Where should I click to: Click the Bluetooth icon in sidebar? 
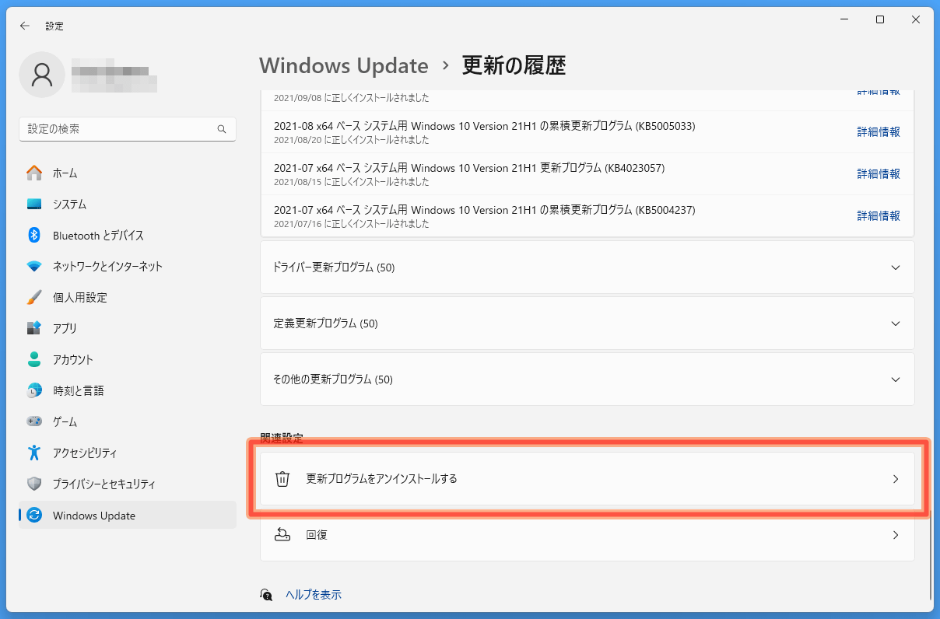(34, 235)
